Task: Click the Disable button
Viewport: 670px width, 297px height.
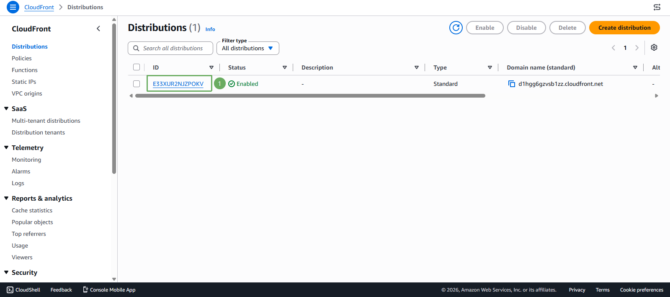Action: click(x=526, y=28)
